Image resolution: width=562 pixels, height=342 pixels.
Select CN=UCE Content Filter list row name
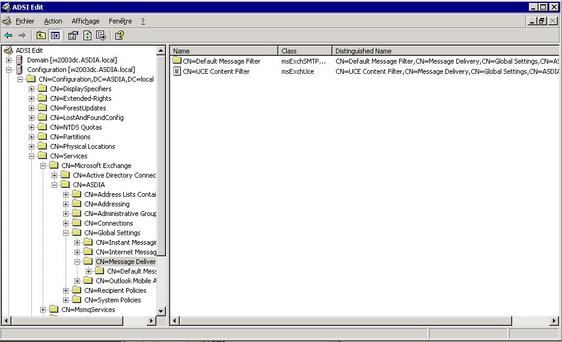(x=216, y=71)
